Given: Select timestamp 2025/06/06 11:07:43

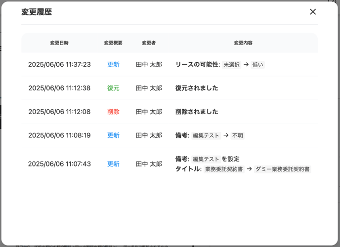Looking at the screenshot, I should 59,164.
